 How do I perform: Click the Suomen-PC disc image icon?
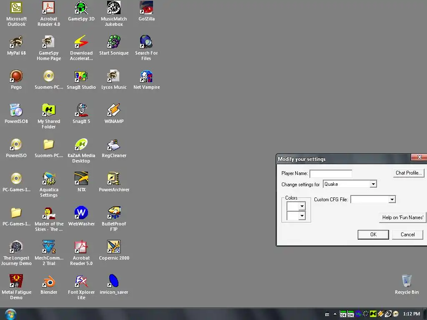click(49, 76)
